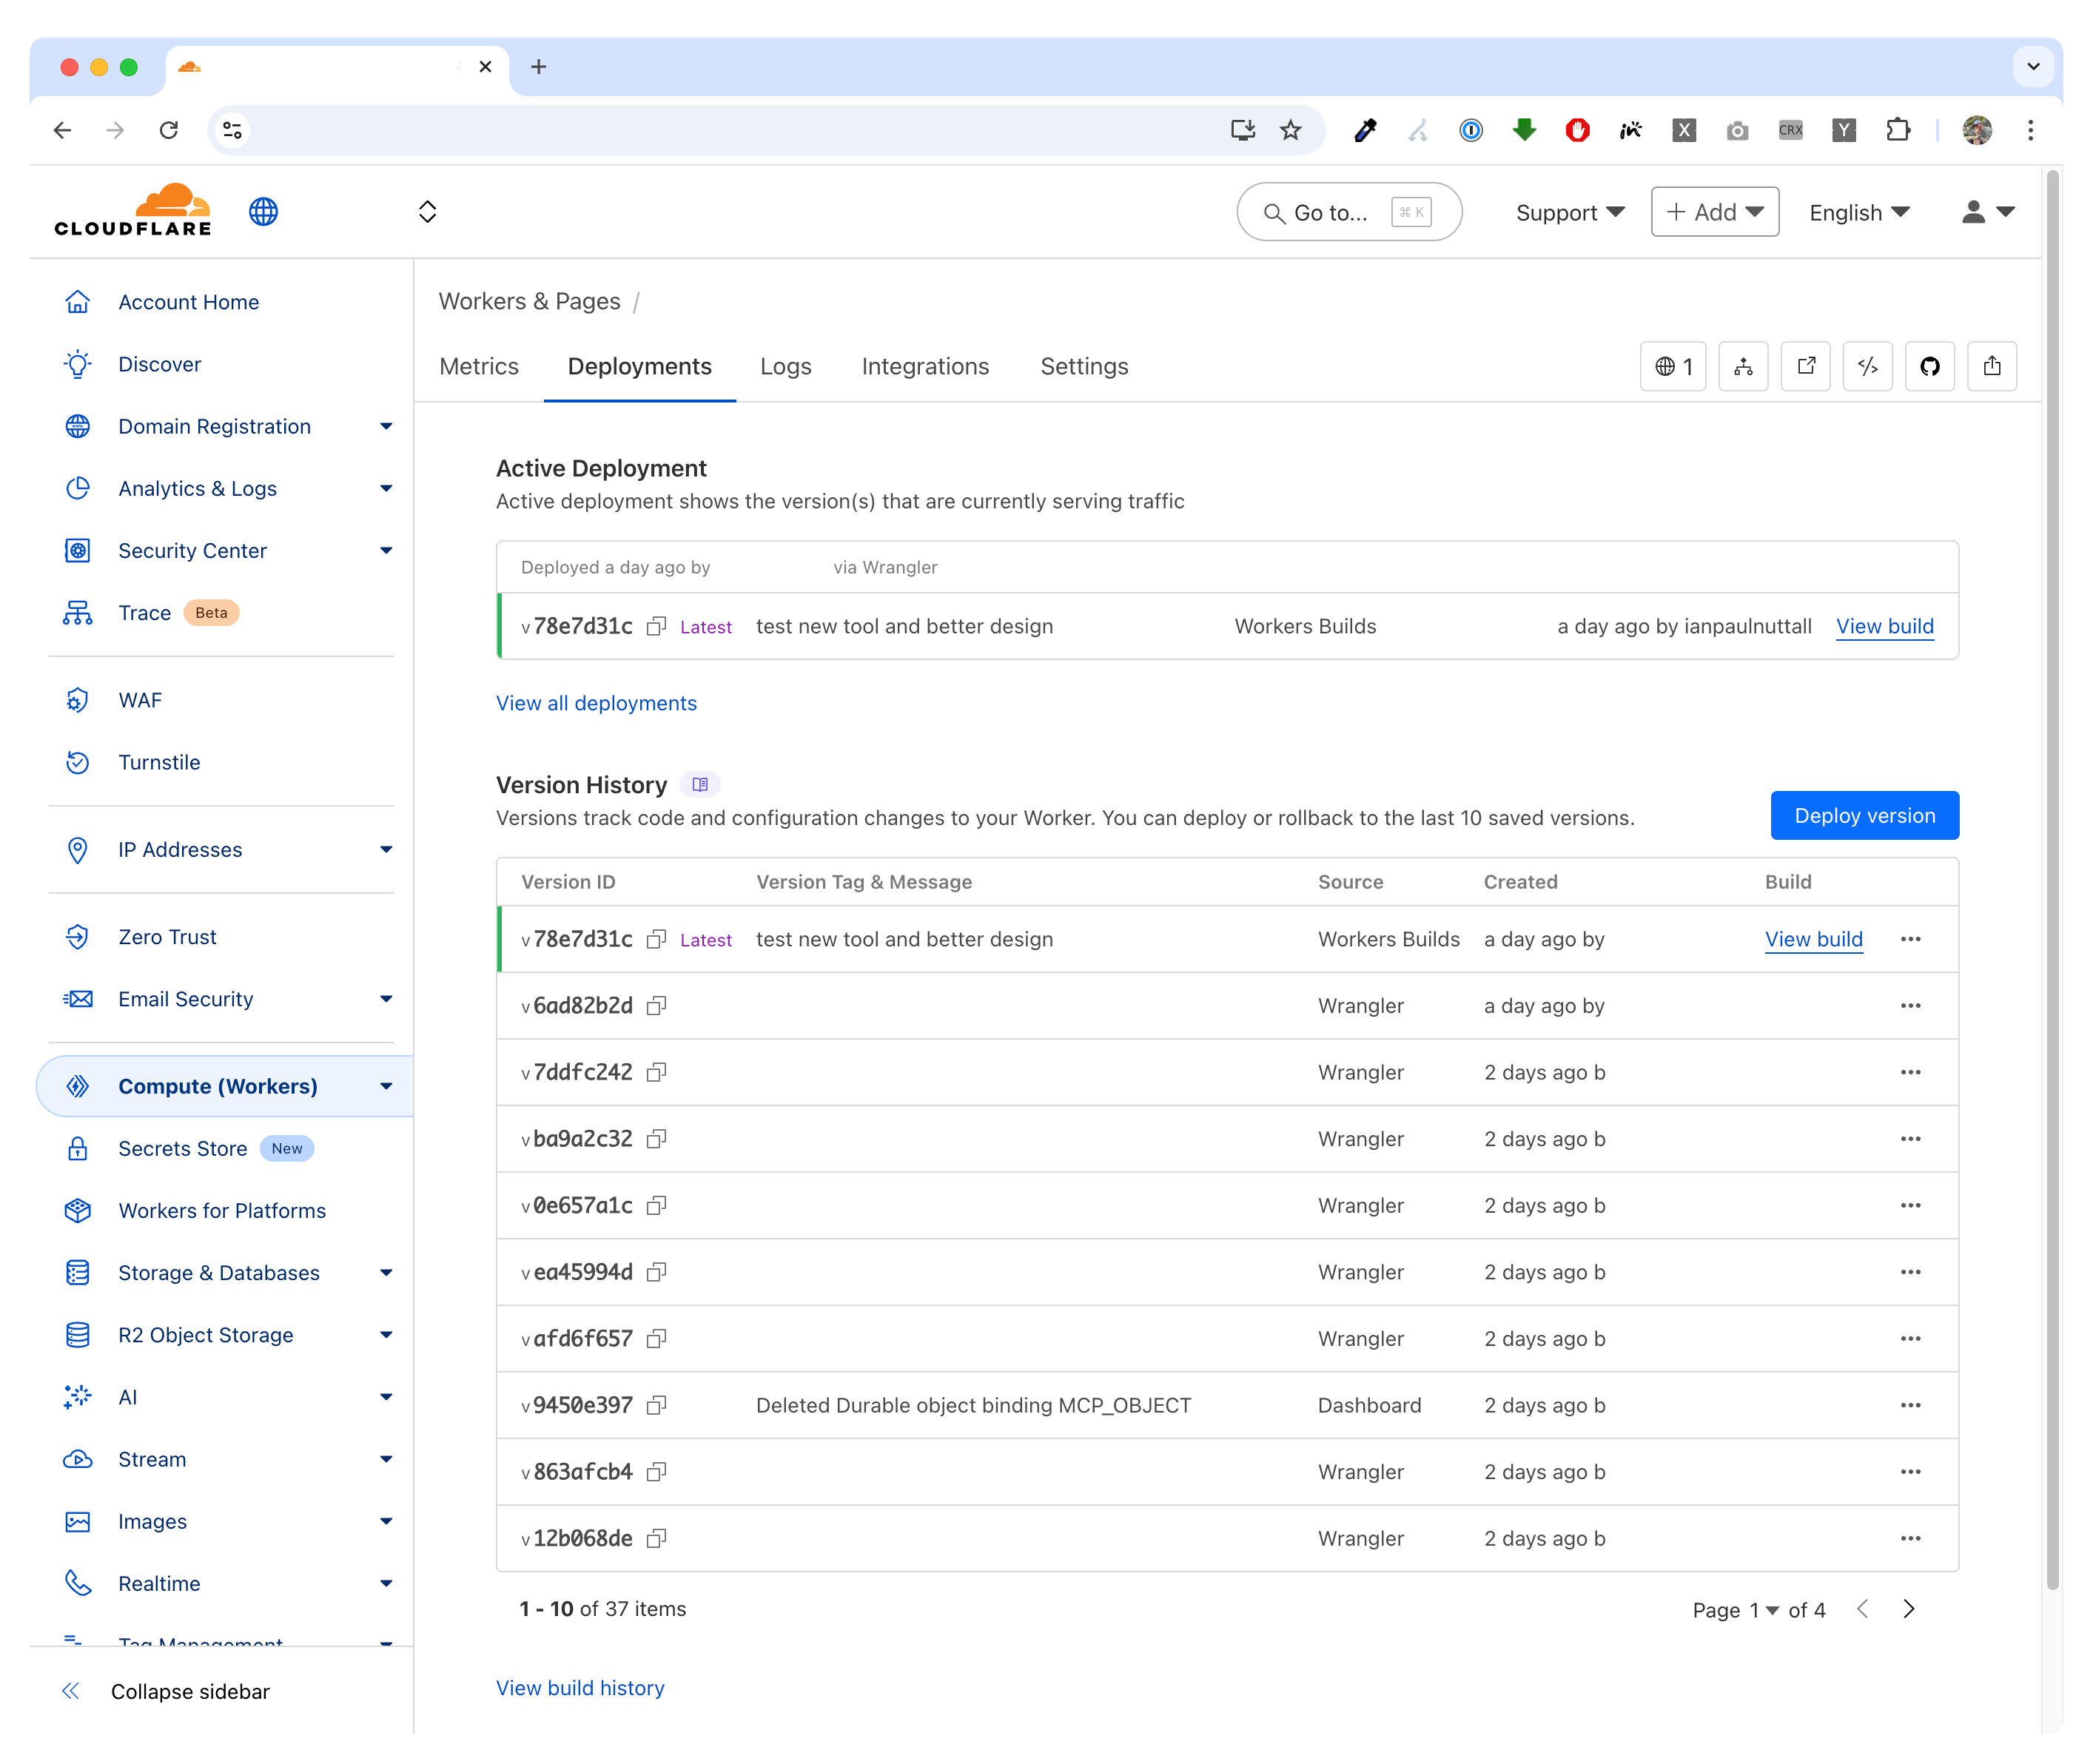Open the worker code editor icon

[1868, 366]
